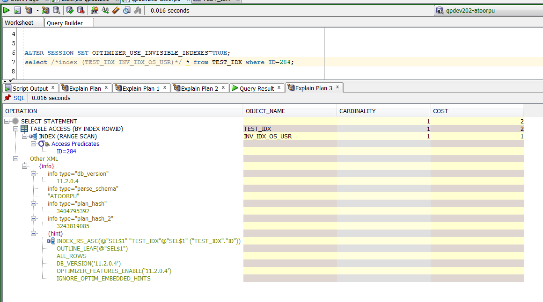Open the qpdev202-atoorpu connection selector
The width and height of the screenshot is (543, 302).
pyautogui.click(x=488, y=10)
